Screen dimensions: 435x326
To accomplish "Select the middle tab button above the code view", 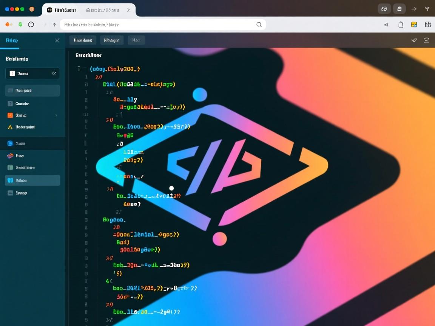I will (x=112, y=40).
